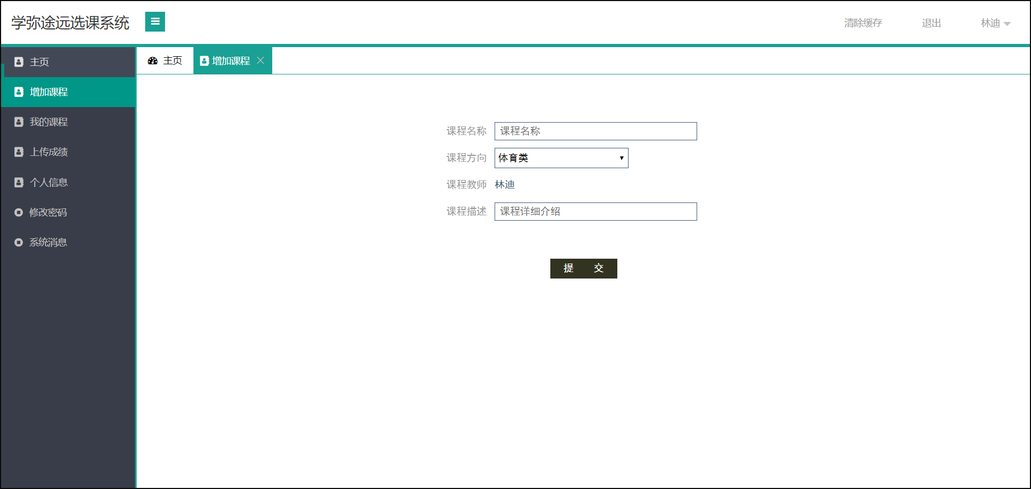This screenshot has height=489, width=1031.
Task: Open the 课程方向 course category dropdown
Action: (561, 157)
